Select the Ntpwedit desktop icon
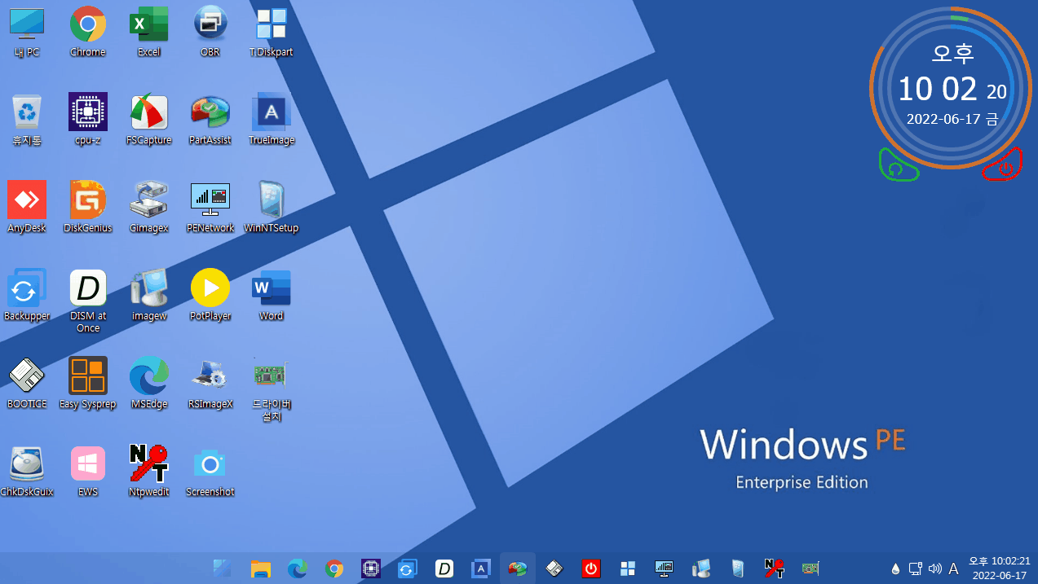The height and width of the screenshot is (584, 1038). click(149, 471)
